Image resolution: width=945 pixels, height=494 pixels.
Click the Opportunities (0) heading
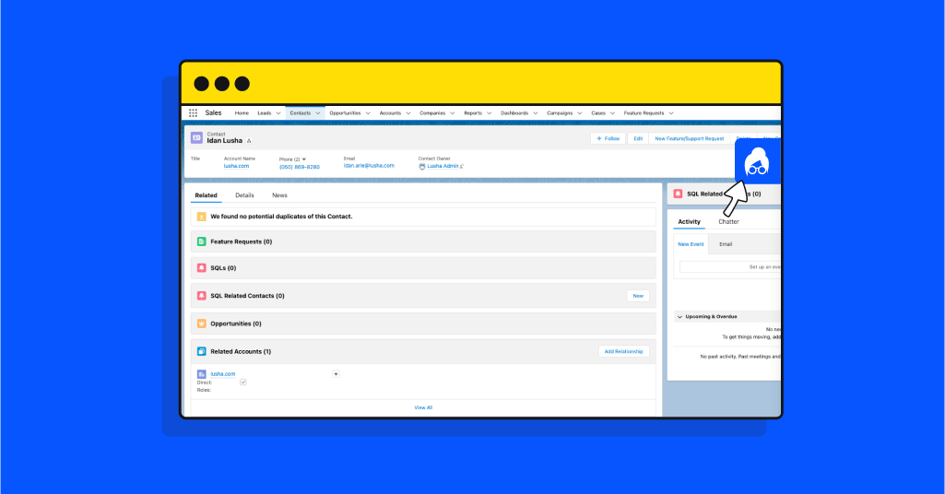(x=236, y=323)
